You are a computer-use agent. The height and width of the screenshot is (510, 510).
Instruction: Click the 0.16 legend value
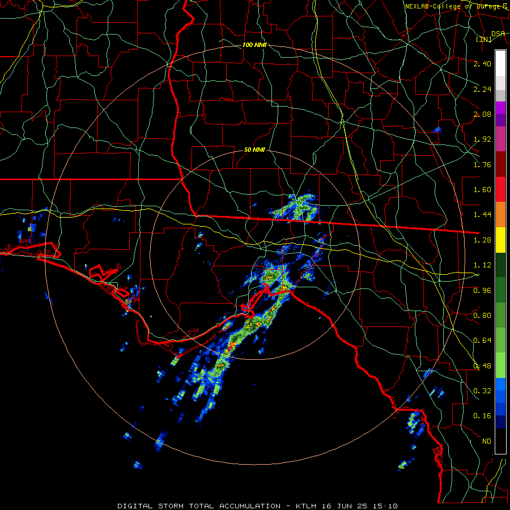pyautogui.click(x=482, y=416)
